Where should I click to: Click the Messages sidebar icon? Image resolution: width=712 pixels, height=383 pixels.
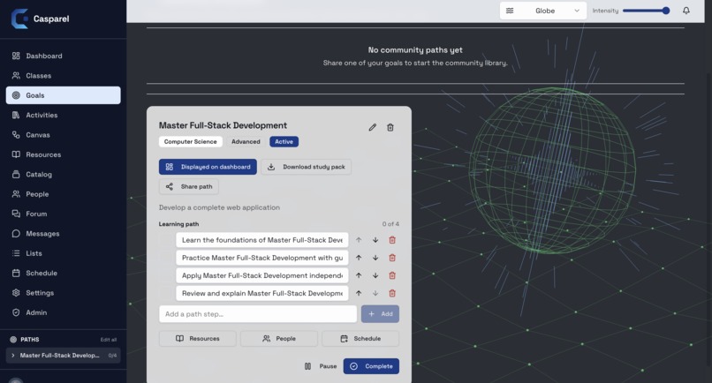[16, 234]
